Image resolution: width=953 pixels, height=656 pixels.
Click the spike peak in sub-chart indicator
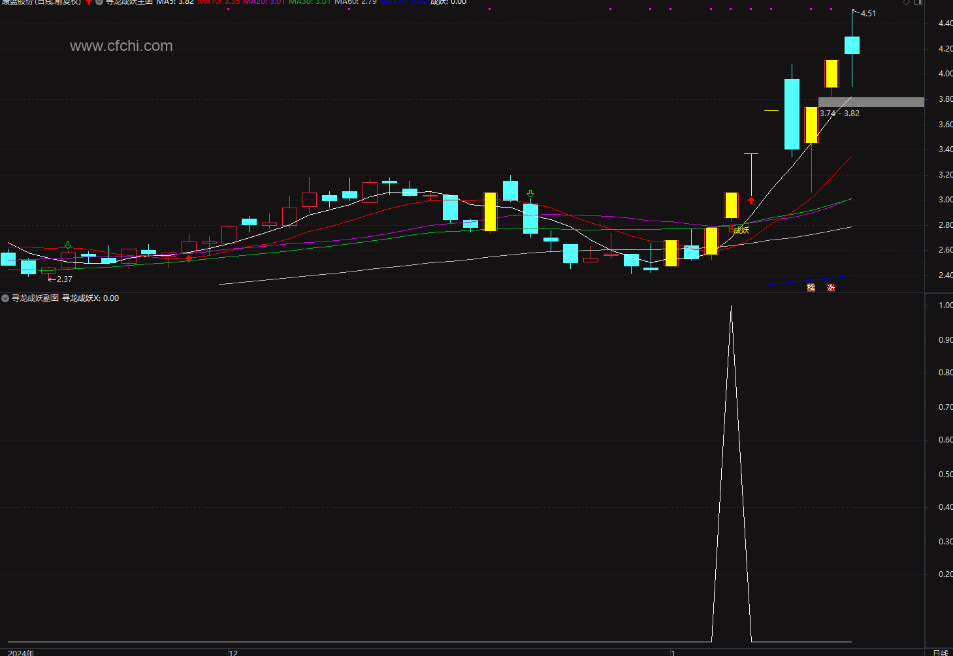coord(731,306)
